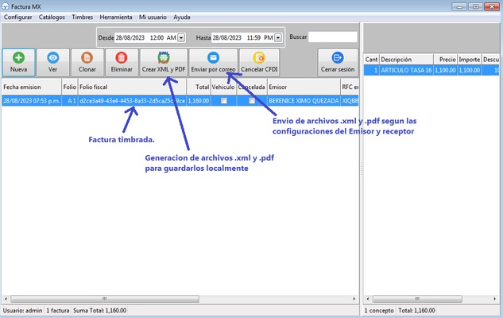
Task: Close the Factura MX window
Action: [x=491, y=6]
